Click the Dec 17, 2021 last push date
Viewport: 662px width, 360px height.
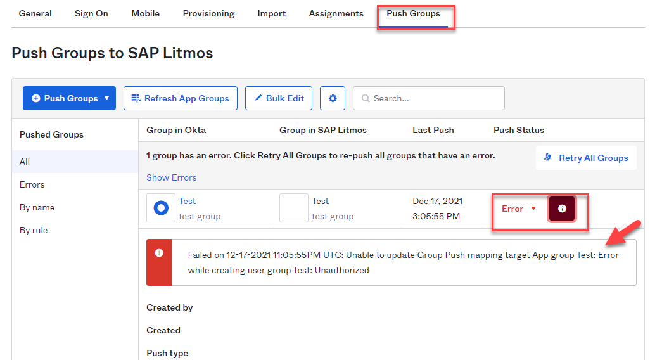click(437, 201)
